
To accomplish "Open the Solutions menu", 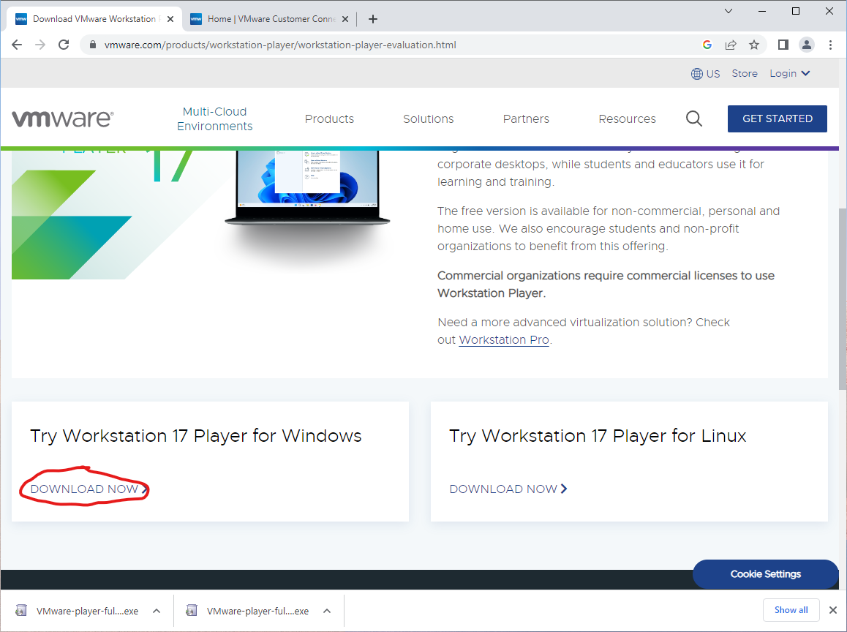I will [428, 118].
